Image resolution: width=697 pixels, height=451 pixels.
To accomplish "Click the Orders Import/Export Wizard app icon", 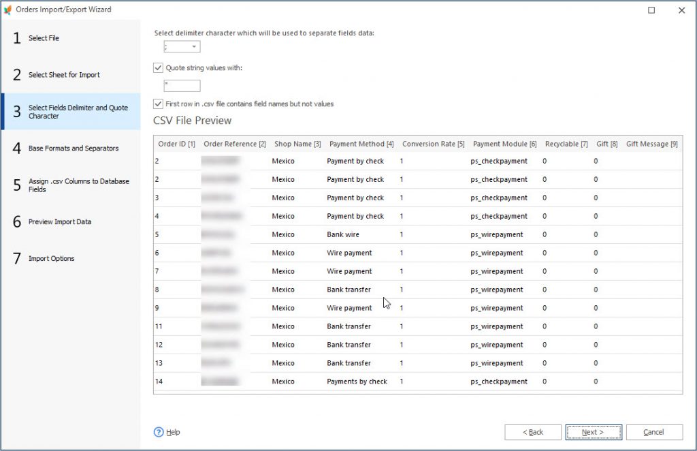I will tap(10, 9).
